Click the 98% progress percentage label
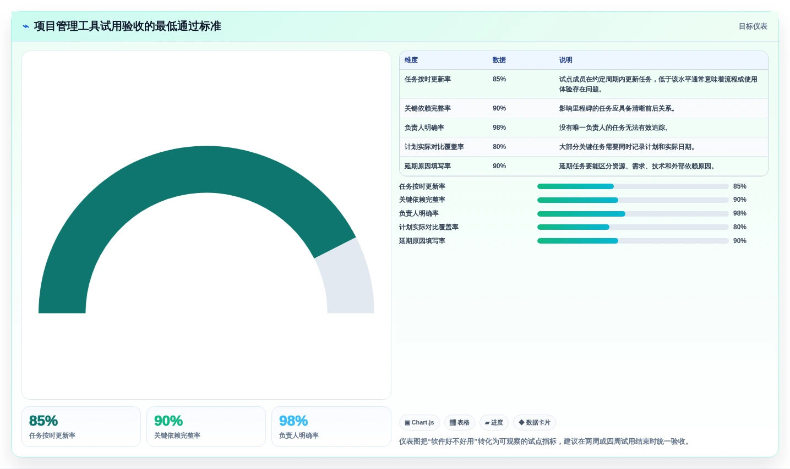 click(740, 213)
